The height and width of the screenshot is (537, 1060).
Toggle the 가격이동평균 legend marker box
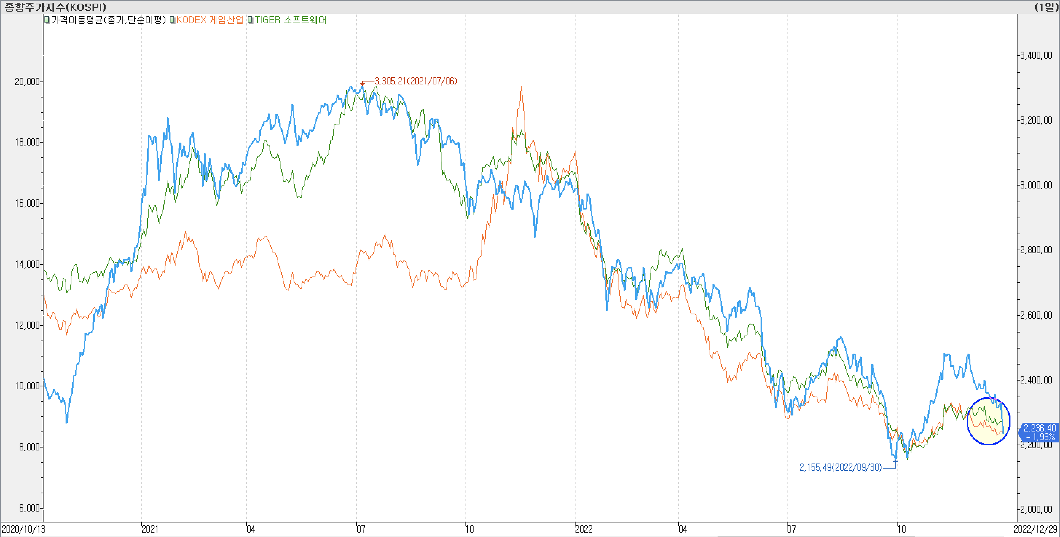(47, 20)
